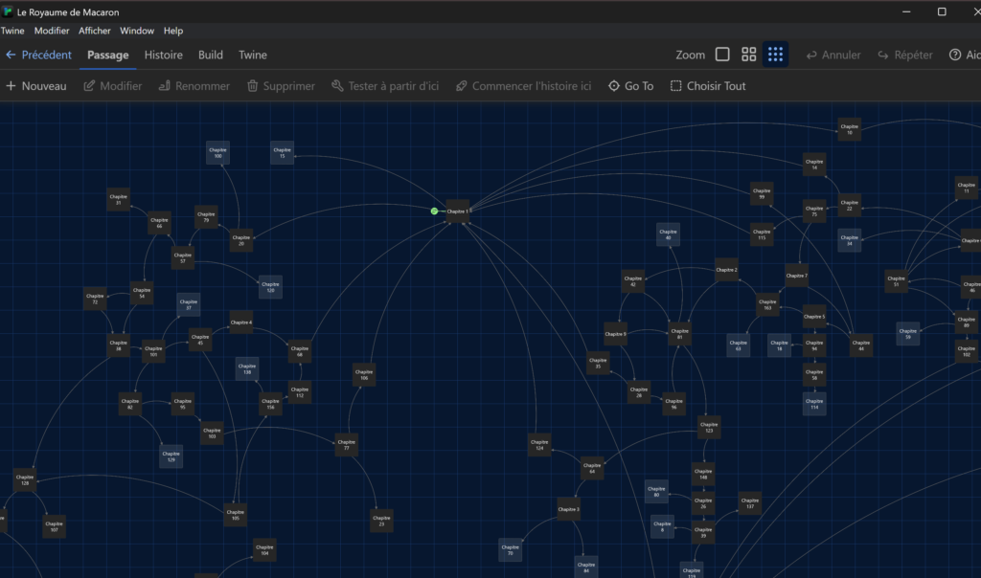Open the Twine tab in top bar
Viewport: 981px width, 578px height.
tap(253, 55)
